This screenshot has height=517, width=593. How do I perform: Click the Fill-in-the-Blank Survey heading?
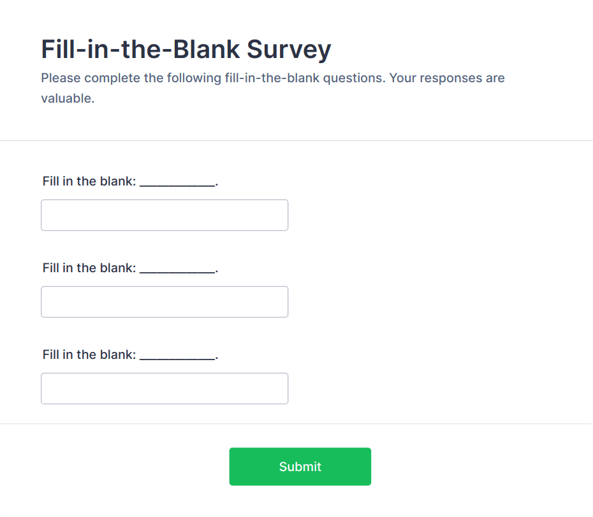[x=186, y=49]
